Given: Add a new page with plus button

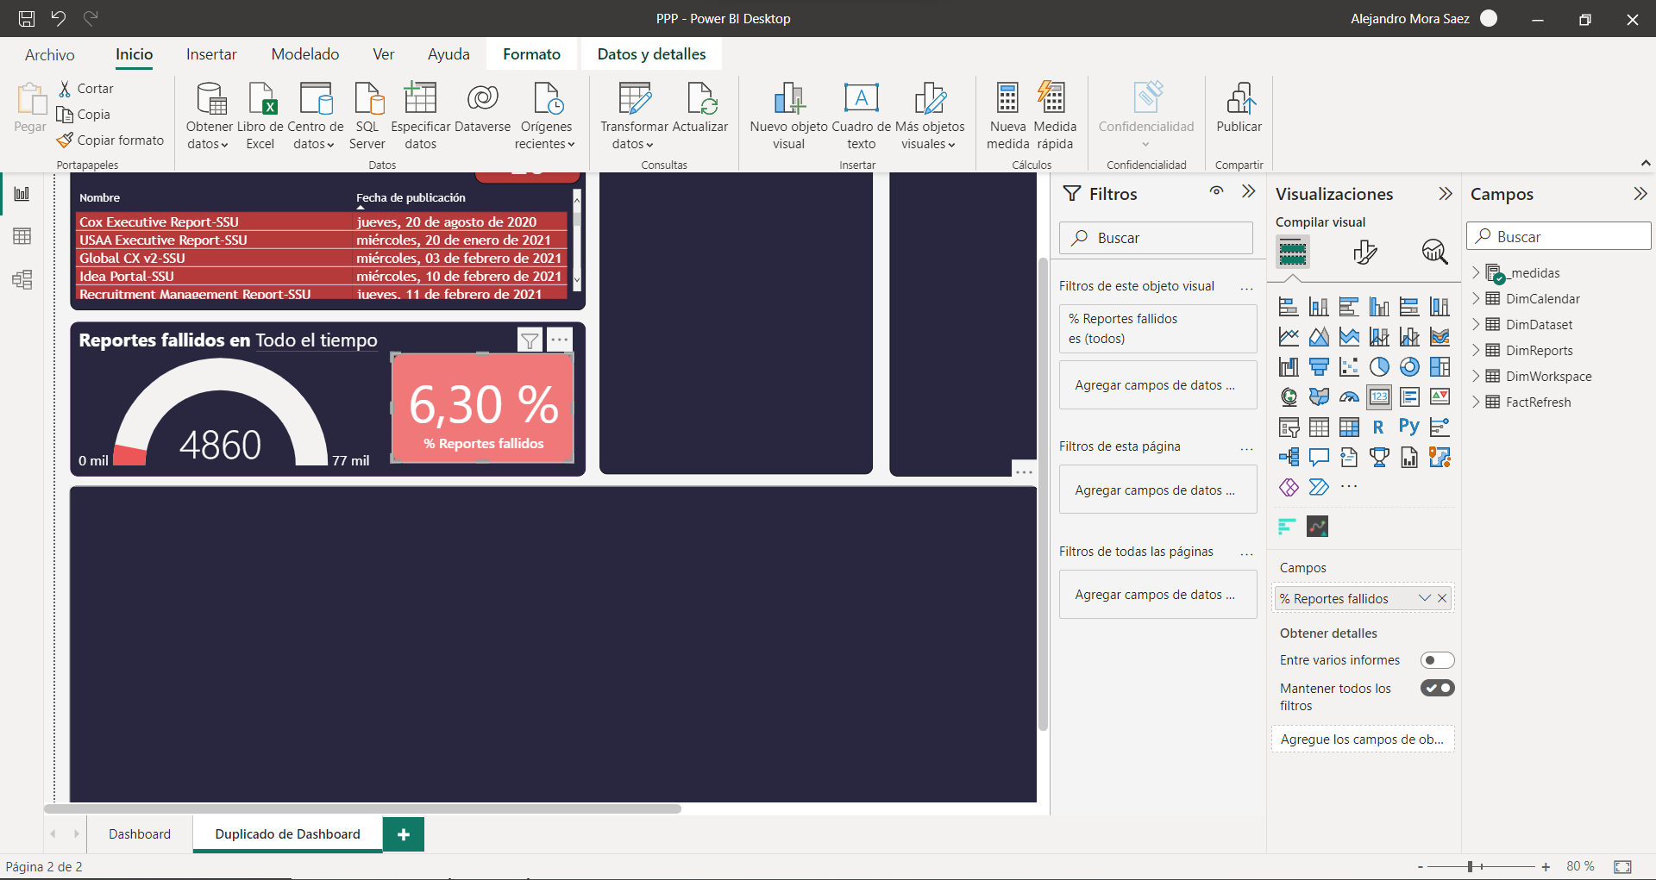Looking at the screenshot, I should 403,834.
